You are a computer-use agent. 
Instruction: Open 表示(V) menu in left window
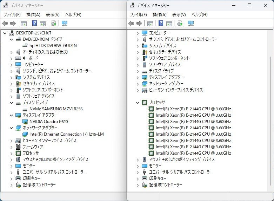pos(53,14)
